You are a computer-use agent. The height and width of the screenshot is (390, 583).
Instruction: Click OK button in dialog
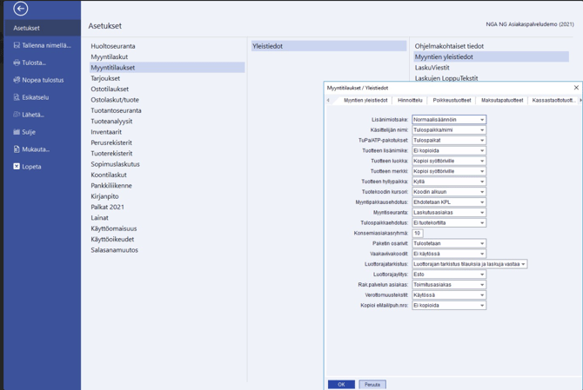point(341,385)
